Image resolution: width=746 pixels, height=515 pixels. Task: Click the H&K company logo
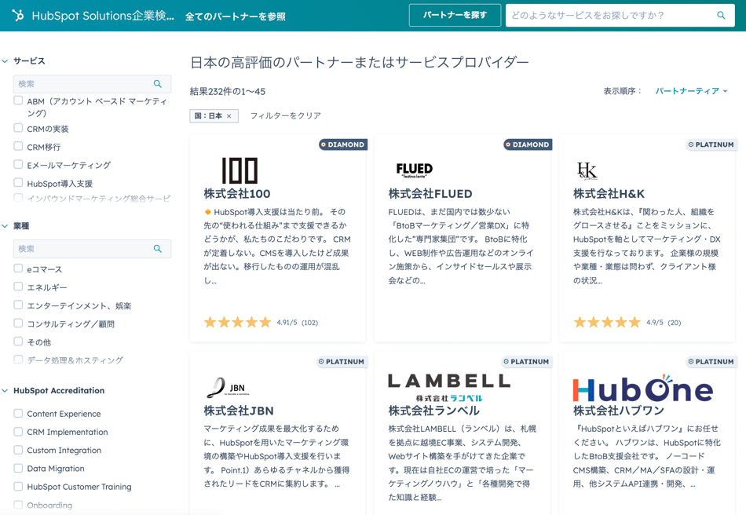[587, 170]
